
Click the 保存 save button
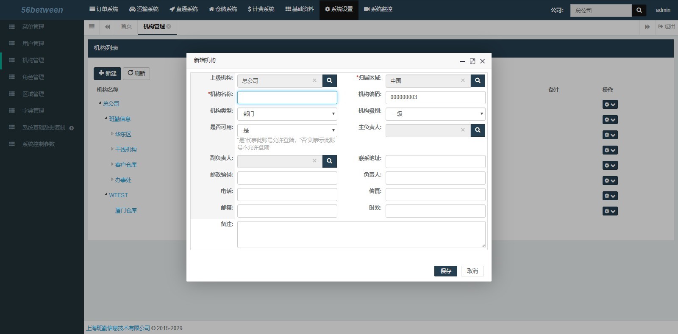tap(446, 271)
